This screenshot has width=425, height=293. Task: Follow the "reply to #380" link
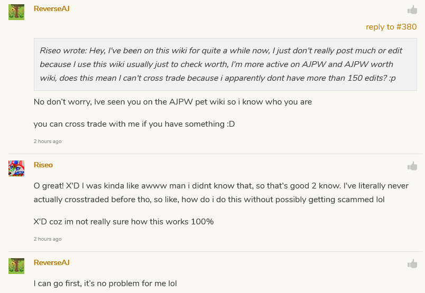tap(391, 27)
